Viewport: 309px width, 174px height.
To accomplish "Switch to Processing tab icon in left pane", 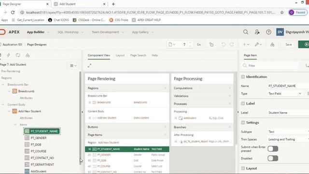I will click(x=18, y=55).
